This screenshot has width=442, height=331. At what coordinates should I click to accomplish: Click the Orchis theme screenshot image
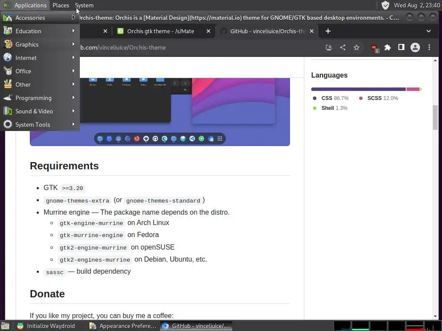[x=160, y=112]
